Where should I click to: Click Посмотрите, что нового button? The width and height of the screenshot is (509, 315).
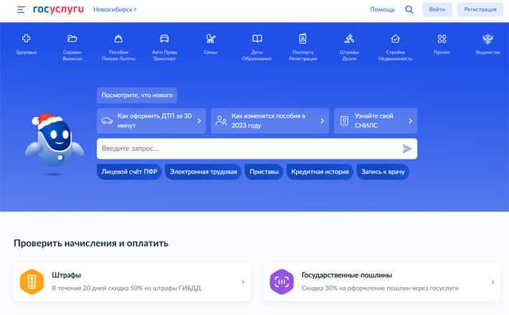[x=137, y=95]
